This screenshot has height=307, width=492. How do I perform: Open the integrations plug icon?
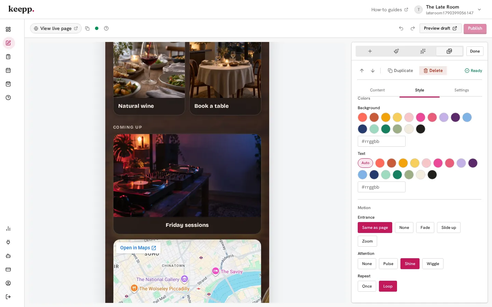pos(8,242)
